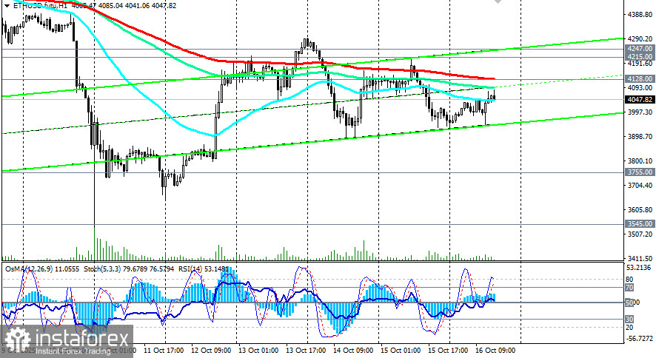Select the 3755.00 price level label

coord(640,172)
